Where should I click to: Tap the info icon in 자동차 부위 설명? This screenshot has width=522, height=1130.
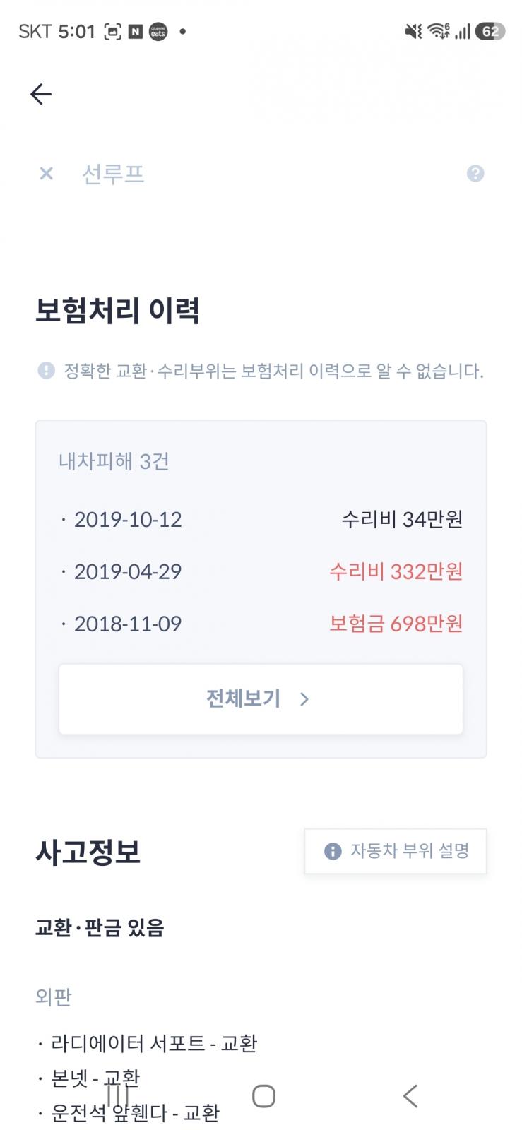coord(333,851)
